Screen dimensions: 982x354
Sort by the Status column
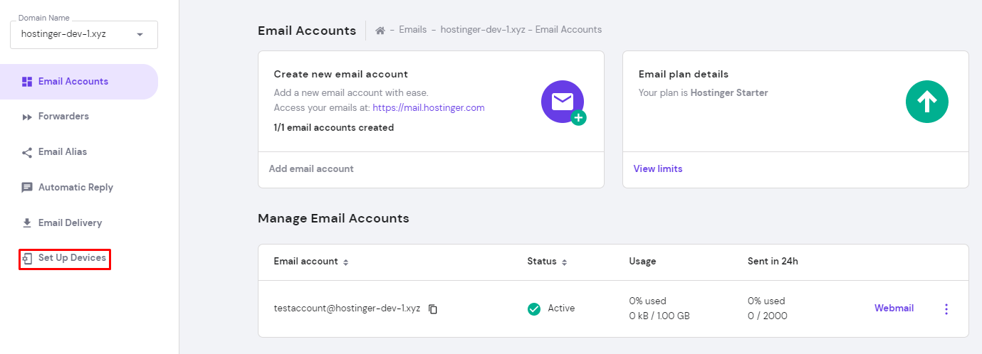click(564, 262)
